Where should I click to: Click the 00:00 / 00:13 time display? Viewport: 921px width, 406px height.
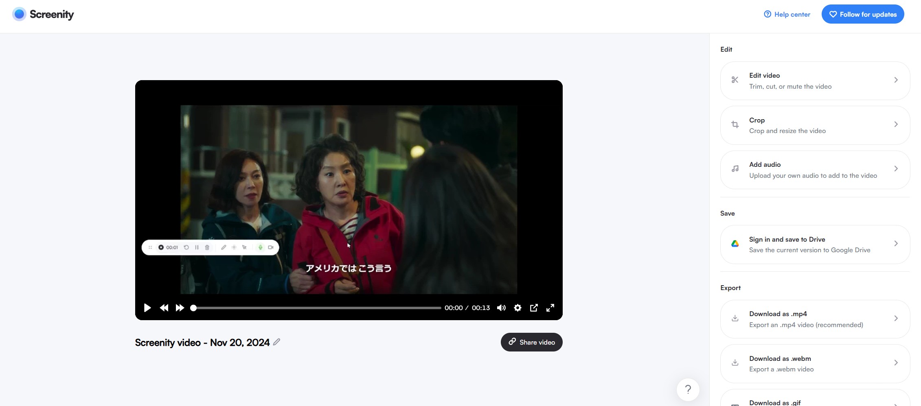467,308
